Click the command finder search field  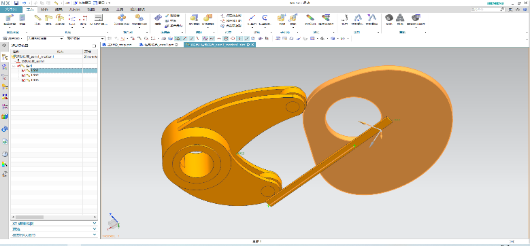488,10
